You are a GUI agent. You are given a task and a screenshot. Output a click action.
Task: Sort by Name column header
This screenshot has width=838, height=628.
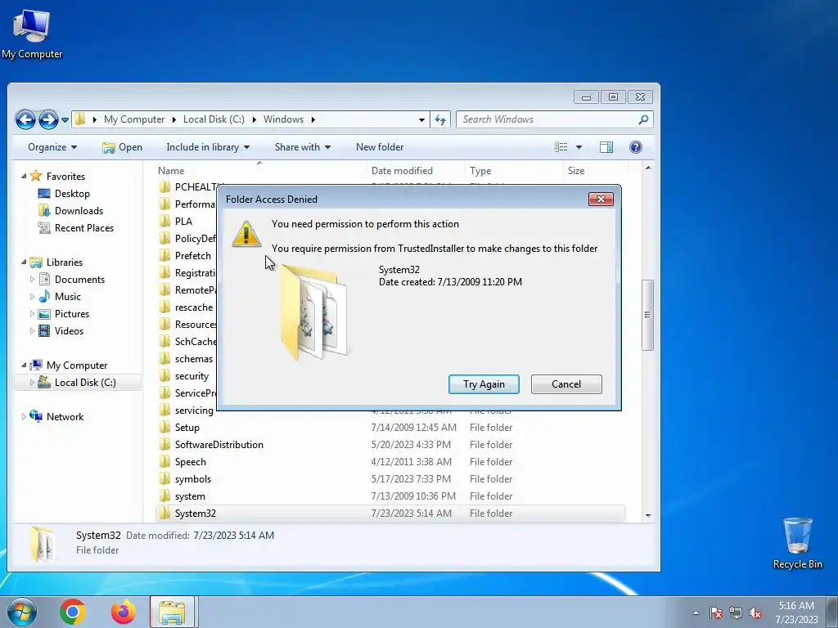coord(171,171)
